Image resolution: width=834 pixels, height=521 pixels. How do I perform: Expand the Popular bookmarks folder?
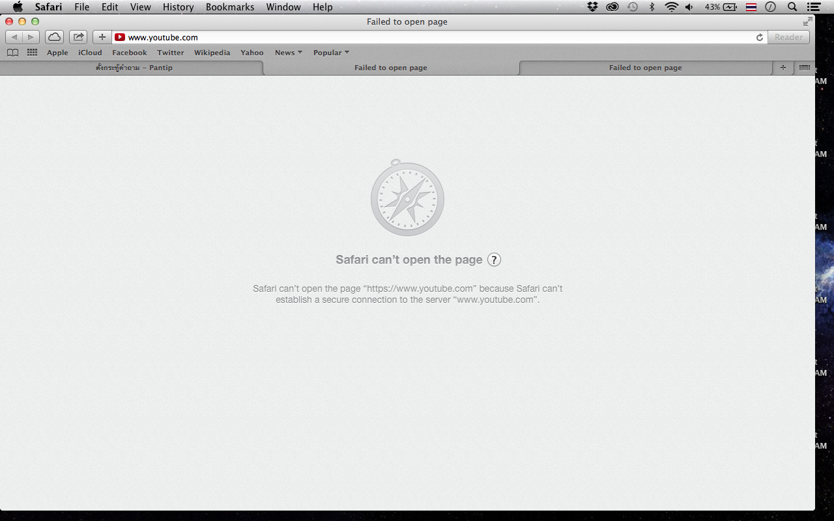pos(331,53)
